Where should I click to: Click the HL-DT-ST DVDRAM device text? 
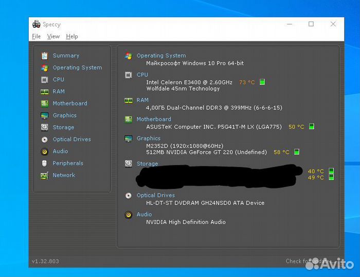(x=205, y=203)
